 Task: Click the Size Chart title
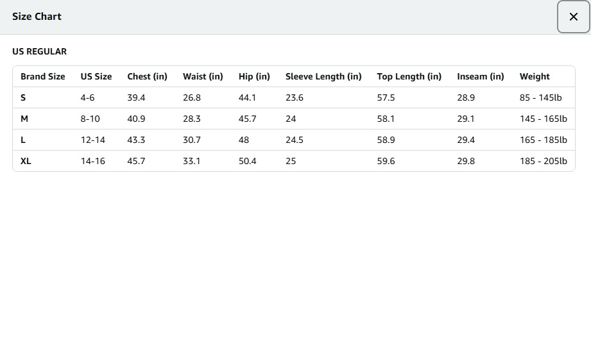37,17
